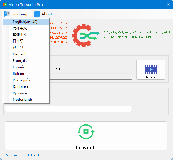The height and width of the screenshot is (160, 173).
Task: Change language to Русский
Action: pos(26,93)
